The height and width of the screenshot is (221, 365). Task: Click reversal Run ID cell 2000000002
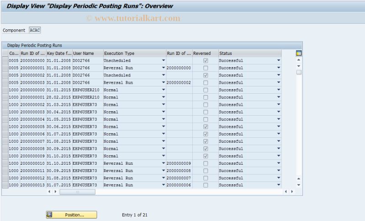[x=179, y=82]
